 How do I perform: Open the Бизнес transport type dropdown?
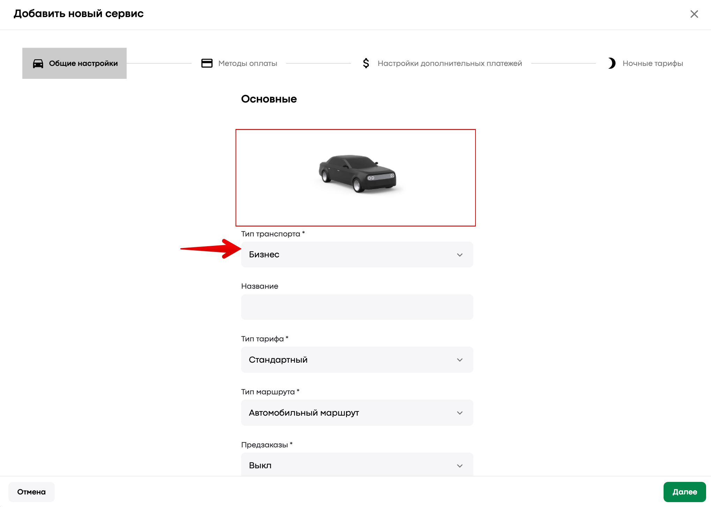[x=357, y=255]
